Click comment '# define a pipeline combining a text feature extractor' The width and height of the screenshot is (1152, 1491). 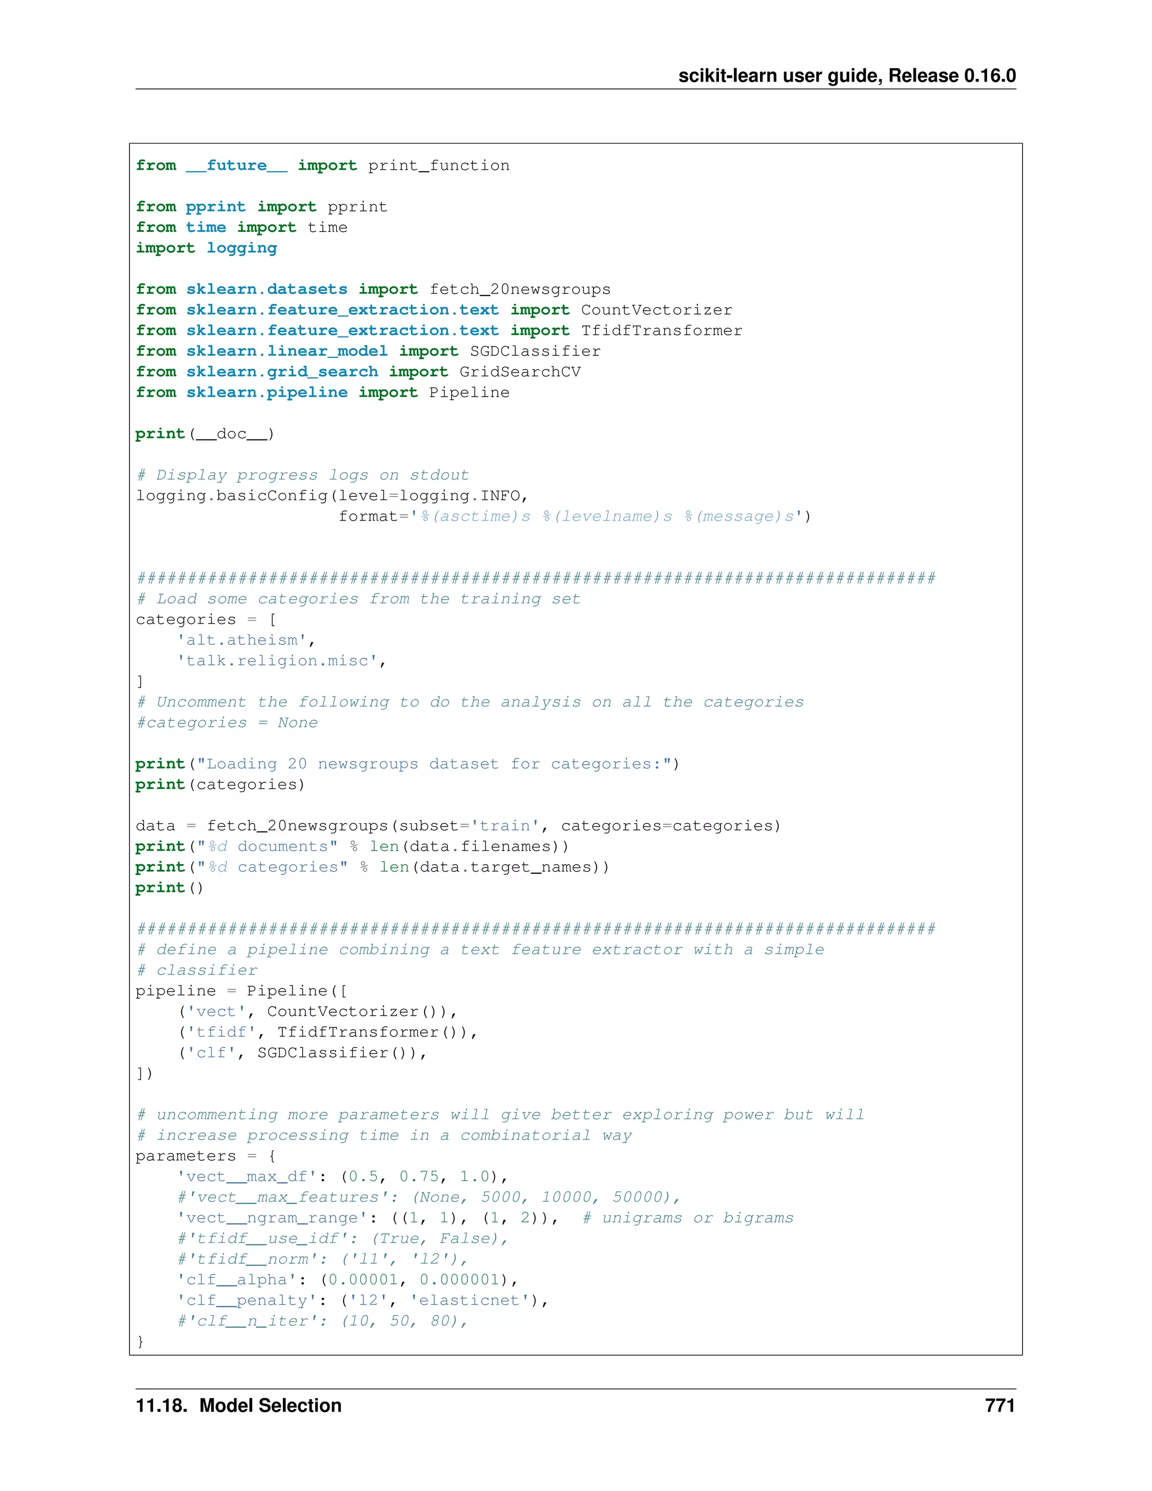[480, 950]
